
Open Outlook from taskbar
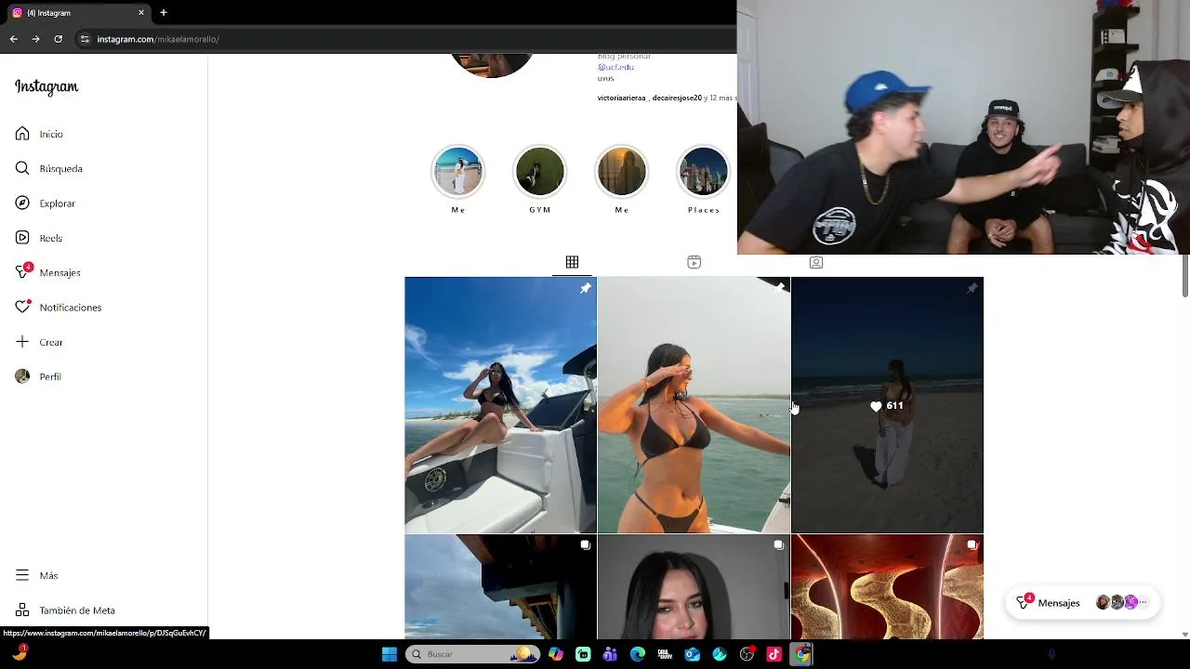click(x=692, y=654)
